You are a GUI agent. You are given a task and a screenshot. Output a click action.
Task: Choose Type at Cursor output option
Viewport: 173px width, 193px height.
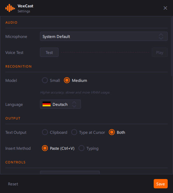[88, 132]
